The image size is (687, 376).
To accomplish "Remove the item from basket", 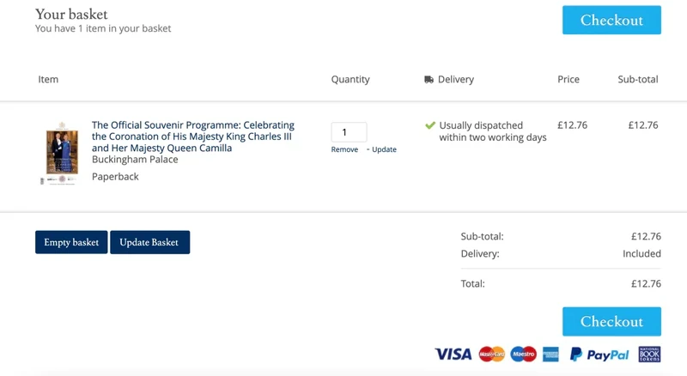I will click(344, 149).
